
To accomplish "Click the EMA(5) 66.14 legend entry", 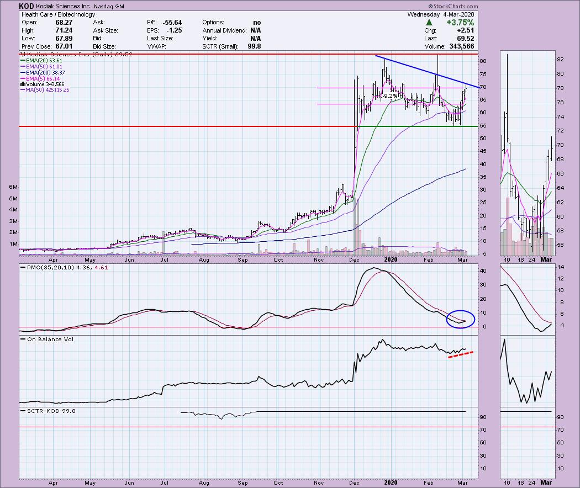I will click(x=40, y=79).
